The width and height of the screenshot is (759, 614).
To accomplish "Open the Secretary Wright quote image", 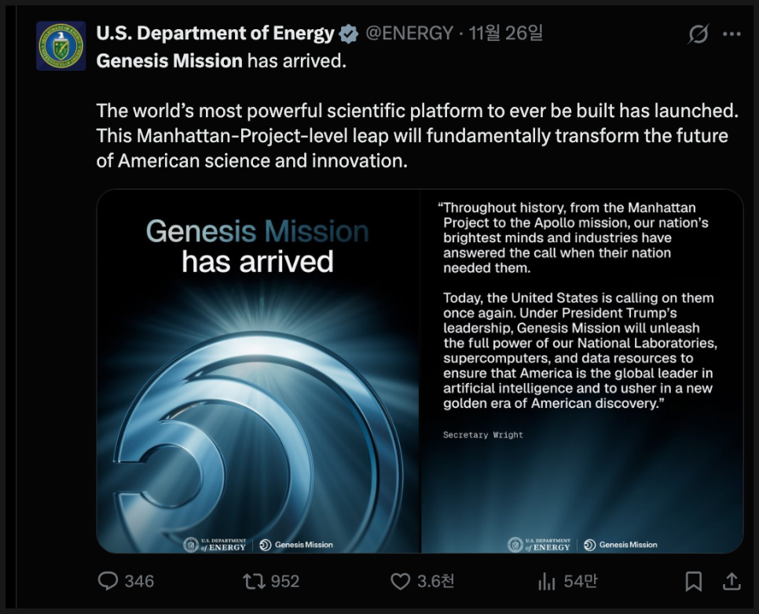I will [x=582, y=371].
